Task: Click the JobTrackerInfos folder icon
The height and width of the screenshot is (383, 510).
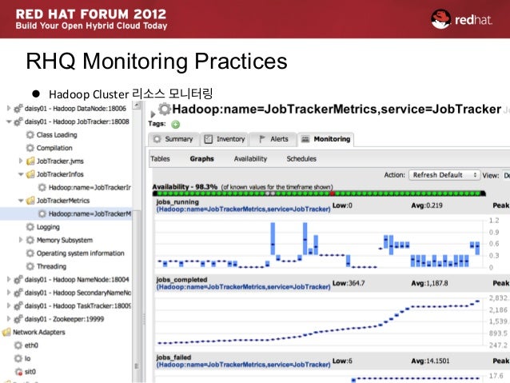Action: tap(30, 174)
